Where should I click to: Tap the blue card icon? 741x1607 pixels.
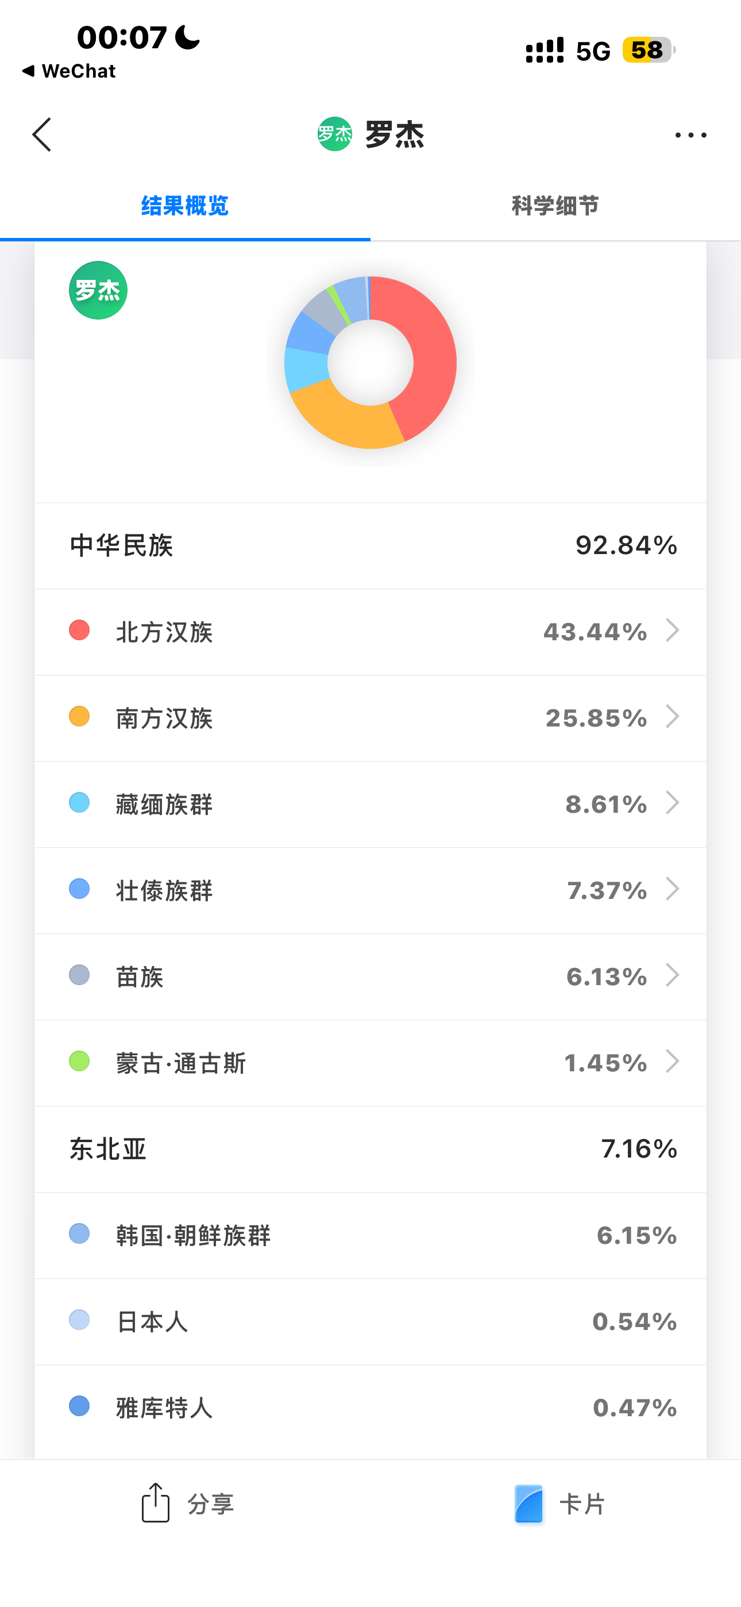[528, 1504]
